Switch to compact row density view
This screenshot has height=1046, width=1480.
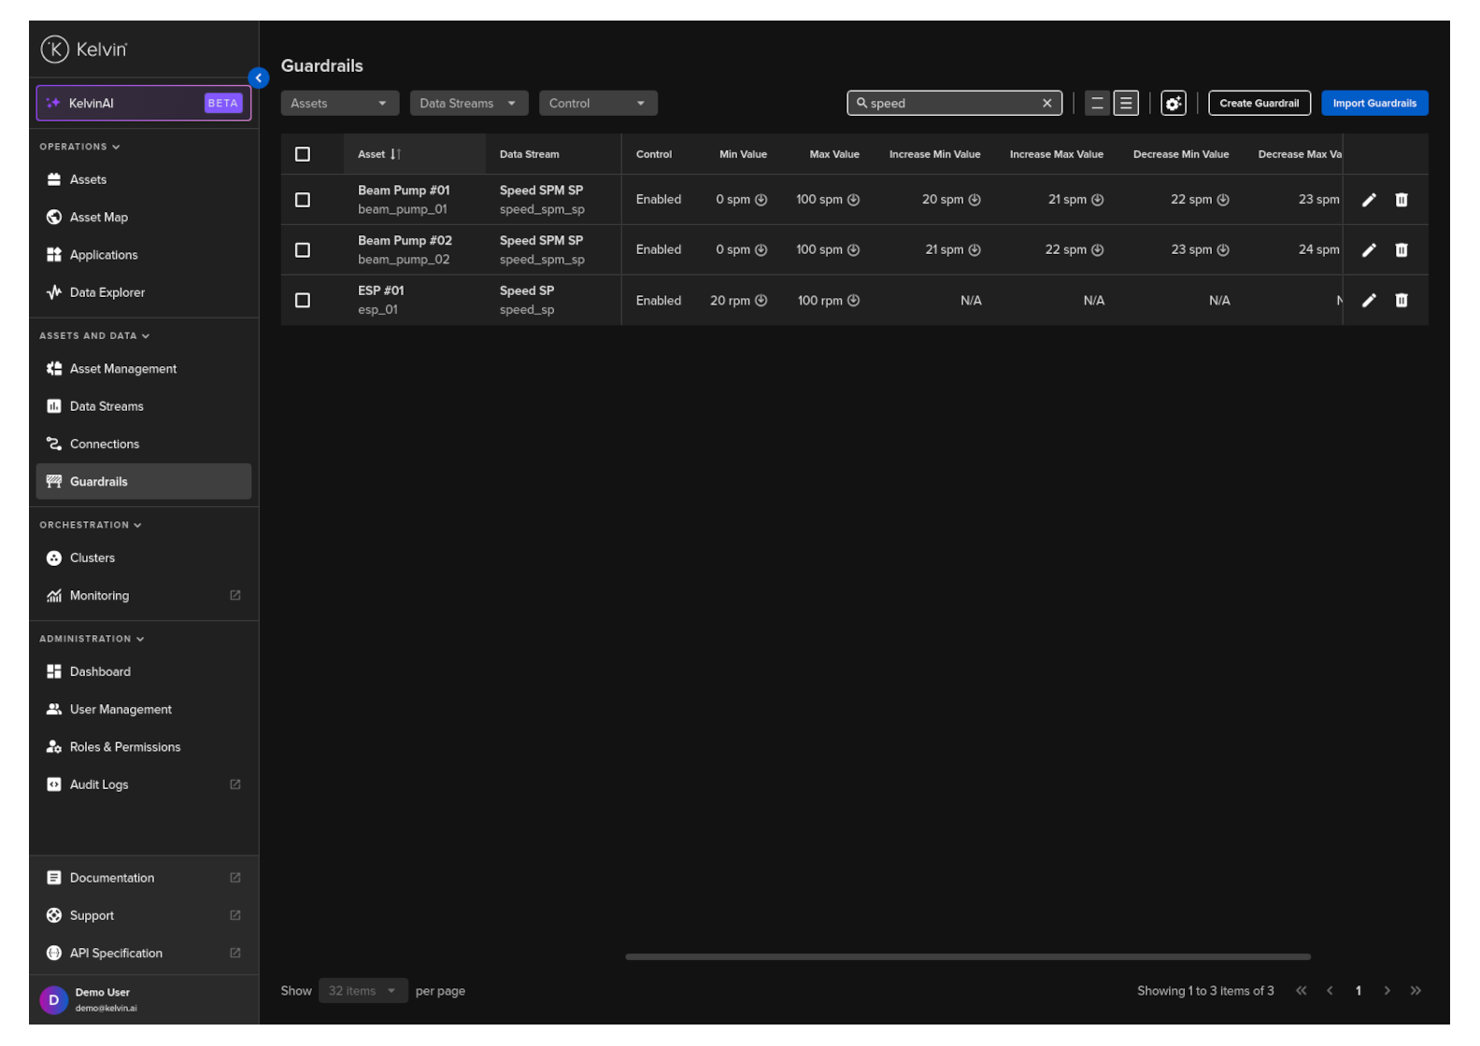pyautogui.click(x=1097, y=104)
